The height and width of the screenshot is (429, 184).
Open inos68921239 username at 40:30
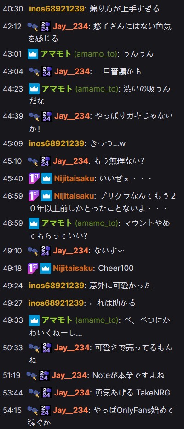tap(56, 9)
